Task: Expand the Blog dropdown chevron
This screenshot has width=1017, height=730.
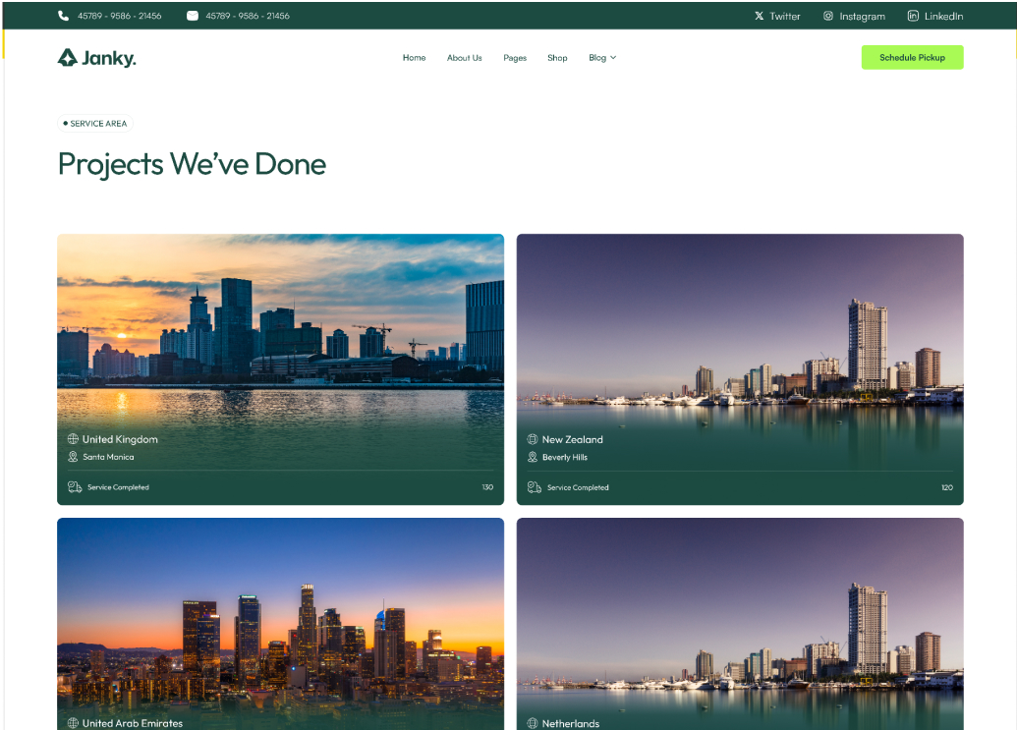Action: pos(613,58)
